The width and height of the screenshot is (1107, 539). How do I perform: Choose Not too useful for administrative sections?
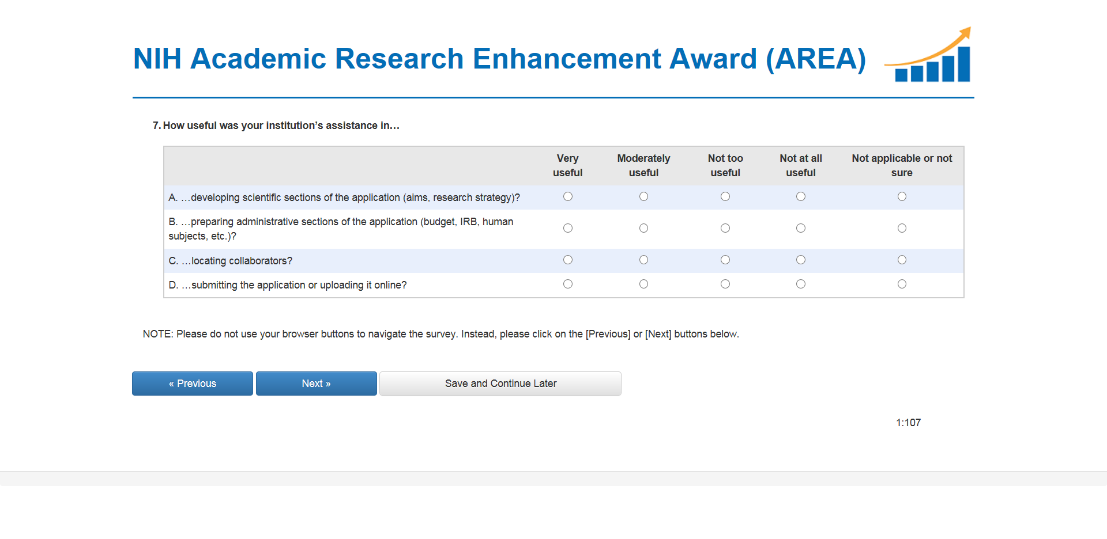coord(725,229)
